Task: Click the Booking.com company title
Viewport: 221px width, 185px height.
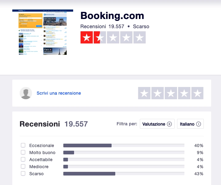Action: coord(112,16)
